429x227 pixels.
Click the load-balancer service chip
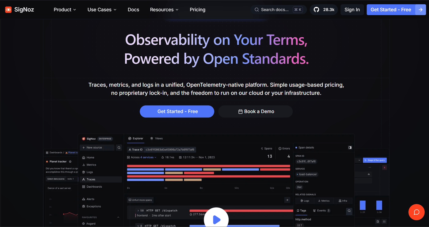[x=307, y=174]
